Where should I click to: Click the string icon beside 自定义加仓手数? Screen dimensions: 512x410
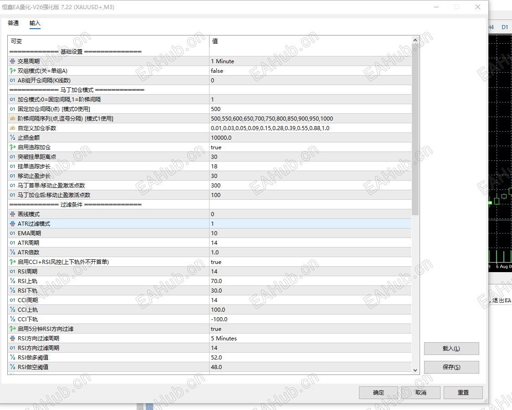12,128
